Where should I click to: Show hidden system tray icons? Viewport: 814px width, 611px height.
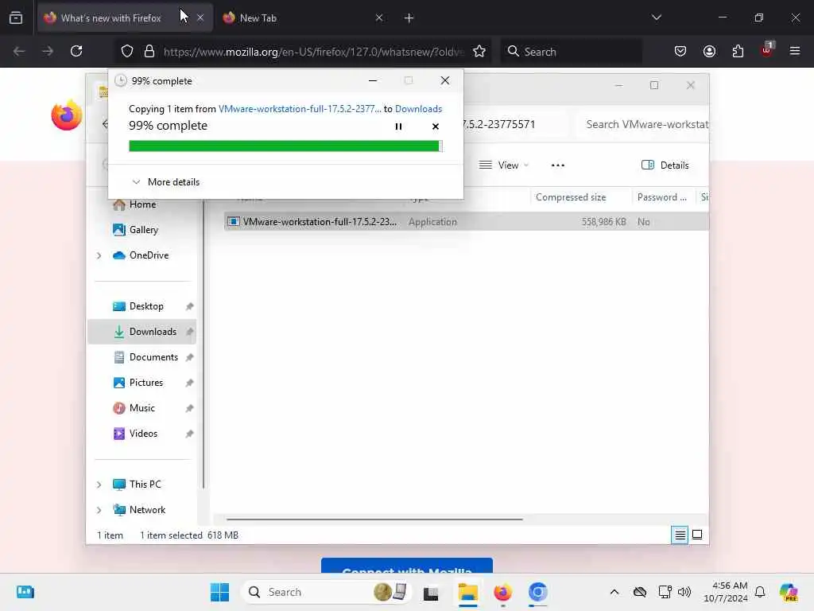614,592
